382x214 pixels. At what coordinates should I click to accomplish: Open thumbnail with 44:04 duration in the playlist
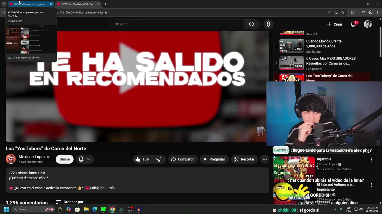[292, 63]
